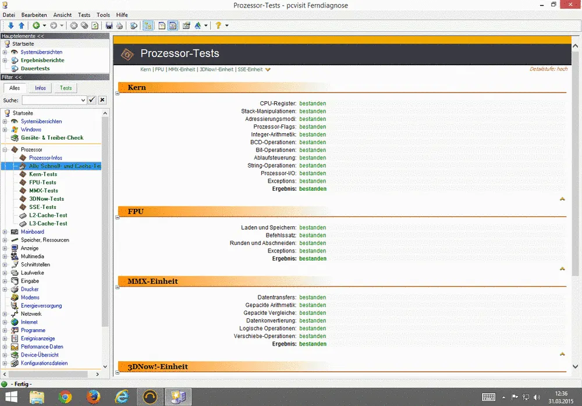Open the forward history dropdown arrow
Image resolution: width=582 pixels, height=406 pixels.
(62, 25)
